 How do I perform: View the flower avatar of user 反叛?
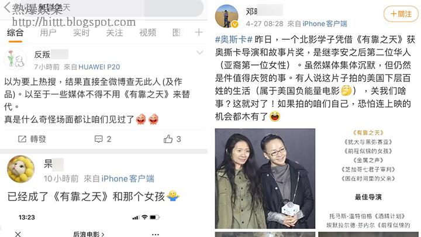pyautogui.click(x=15, y=59)
